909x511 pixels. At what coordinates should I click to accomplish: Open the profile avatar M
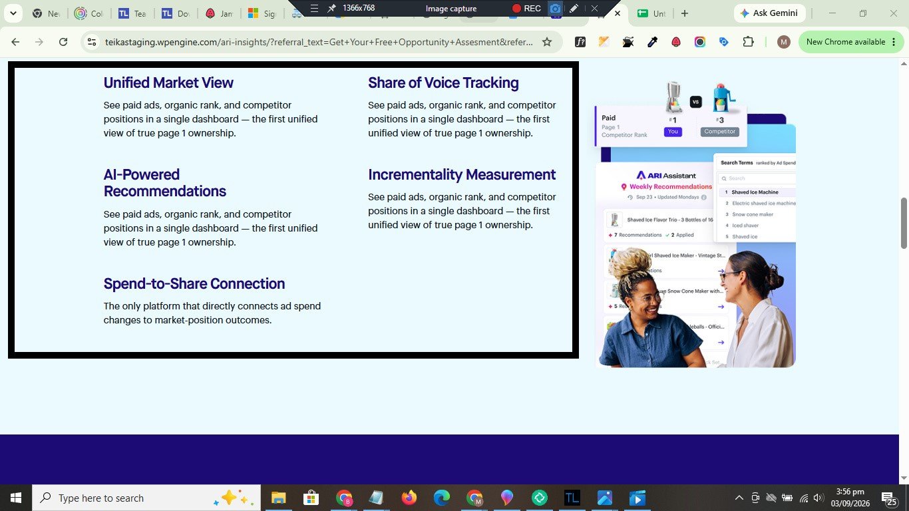point(784,42)
